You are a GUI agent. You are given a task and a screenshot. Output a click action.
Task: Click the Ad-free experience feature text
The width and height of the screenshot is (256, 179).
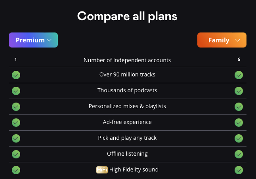pyautogui.click(x=127, y=122)
